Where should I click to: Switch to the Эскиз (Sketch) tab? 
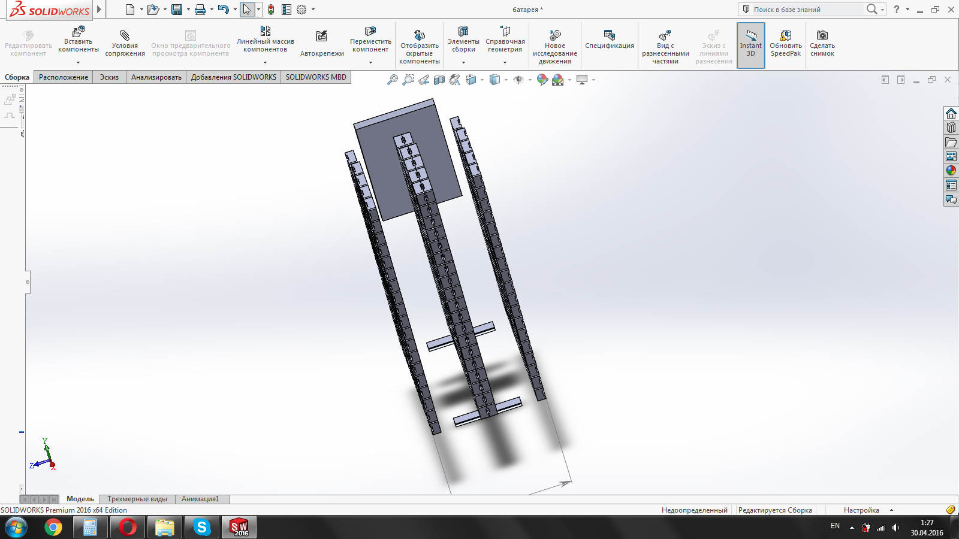[x=109, y=77]
